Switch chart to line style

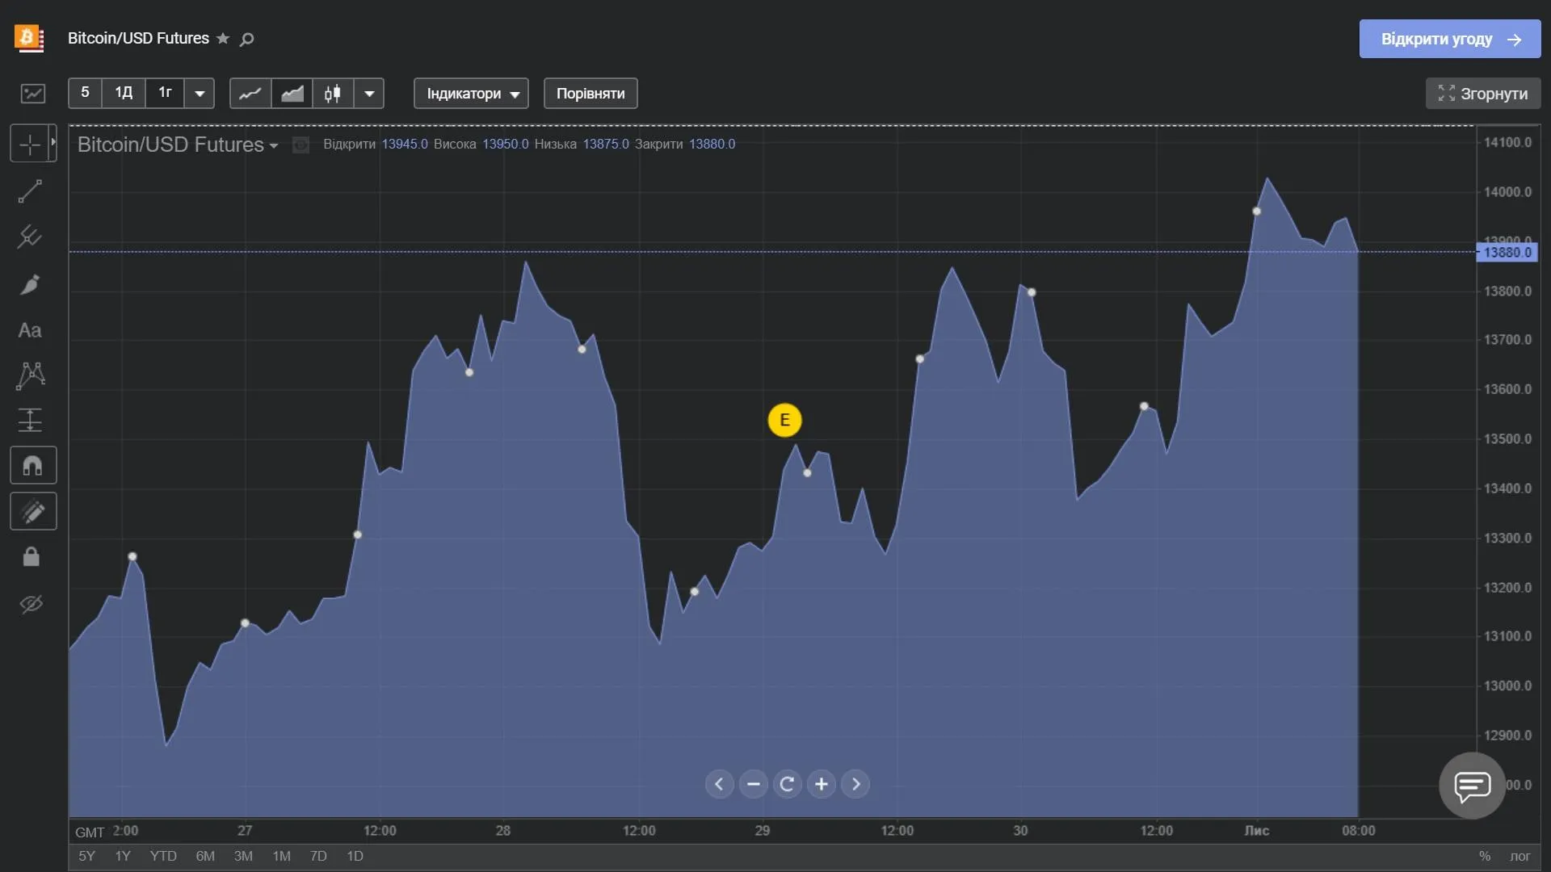249,93
